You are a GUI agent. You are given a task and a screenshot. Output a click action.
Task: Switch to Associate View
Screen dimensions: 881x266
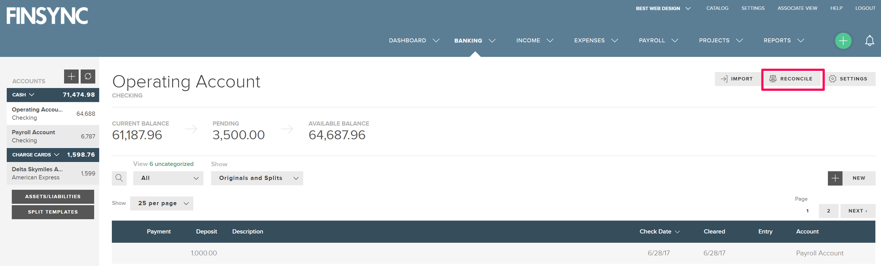click(x=797, y=8)
